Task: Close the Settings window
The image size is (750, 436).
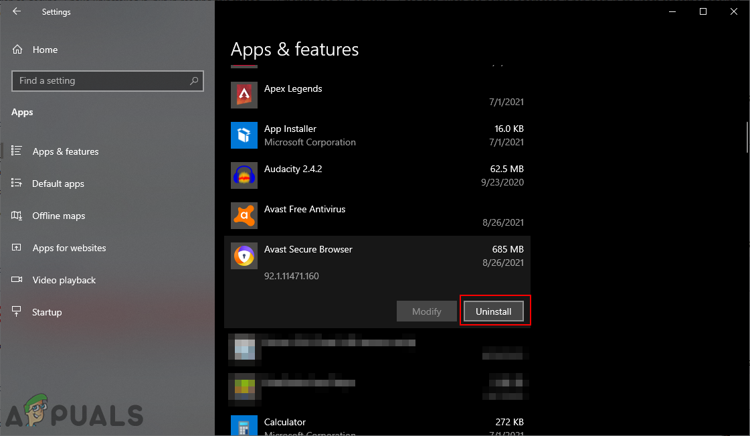Action: pos(734,11)
